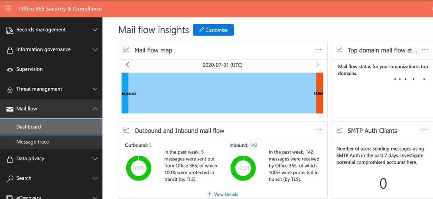Click the SMTP Auth Clients count 0
Viewport: 433px width, 199px height.
click(x=383, y=184)
